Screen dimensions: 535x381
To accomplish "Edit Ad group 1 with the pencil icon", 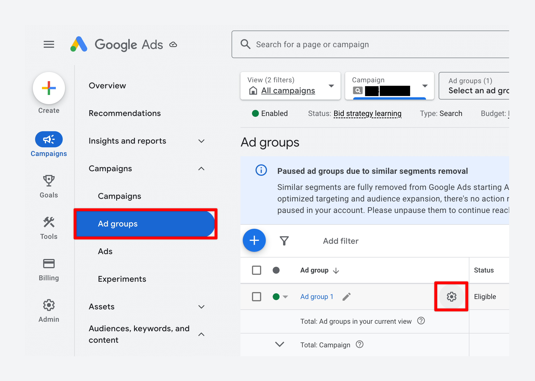I will tap(347, 296).
